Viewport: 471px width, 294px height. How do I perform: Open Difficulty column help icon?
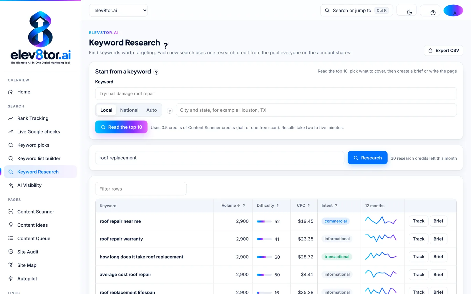pyautogui.click(x=277, y=206)
